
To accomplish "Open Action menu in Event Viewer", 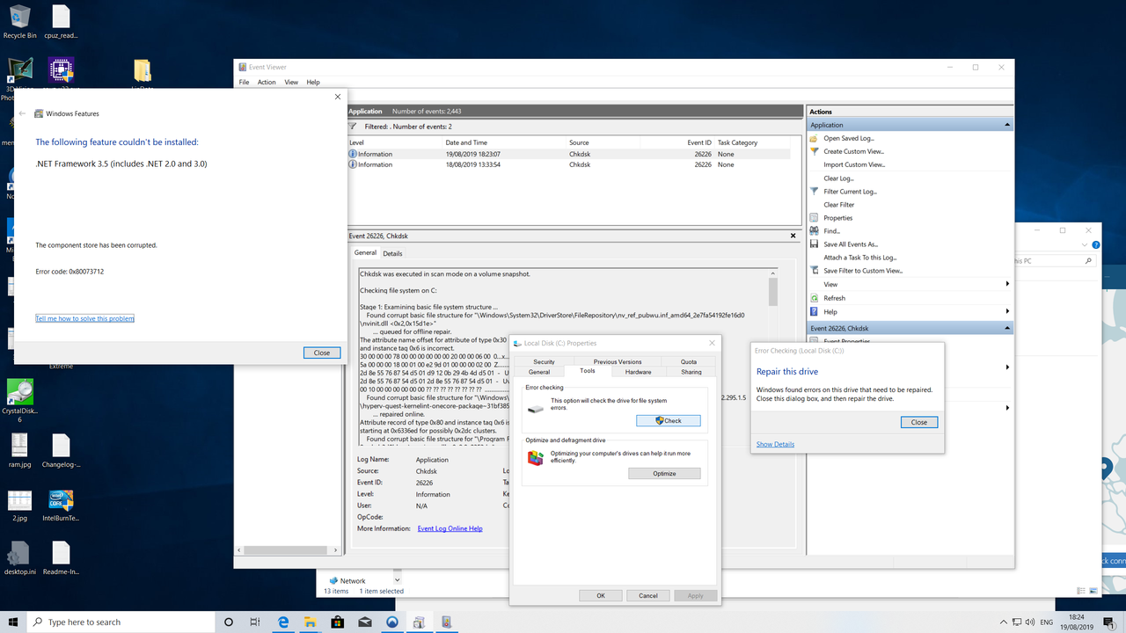I will click(x=267, y=82).
